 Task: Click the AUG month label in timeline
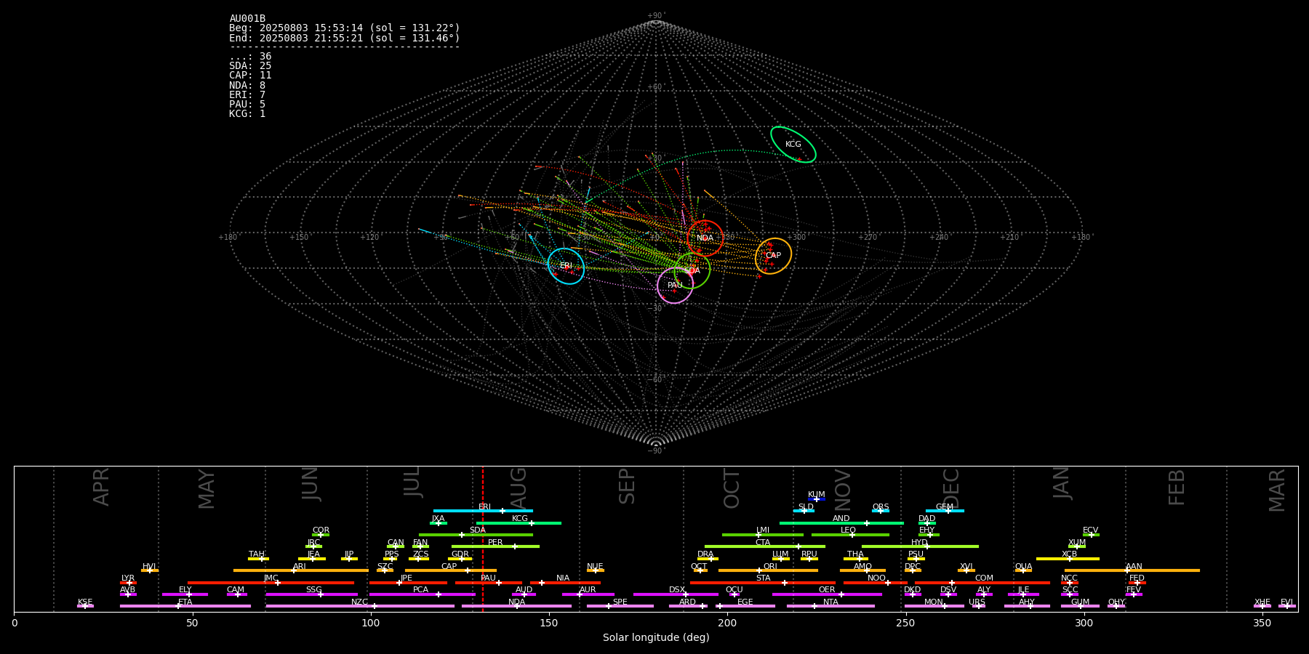click(x=519, y=488)
